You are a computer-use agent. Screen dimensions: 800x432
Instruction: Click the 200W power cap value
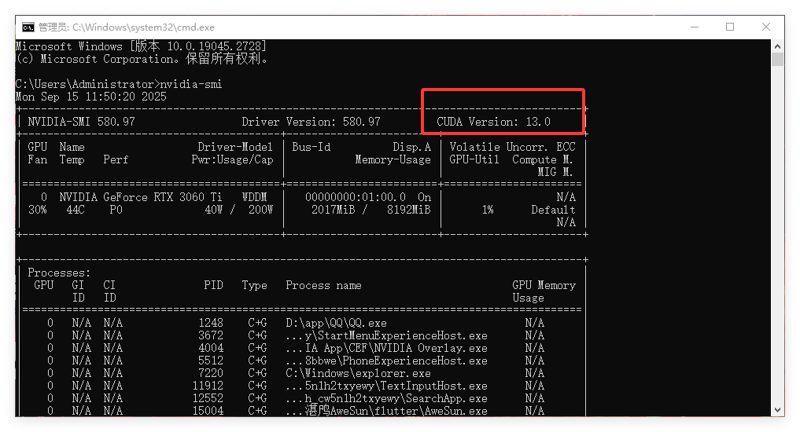260,210
